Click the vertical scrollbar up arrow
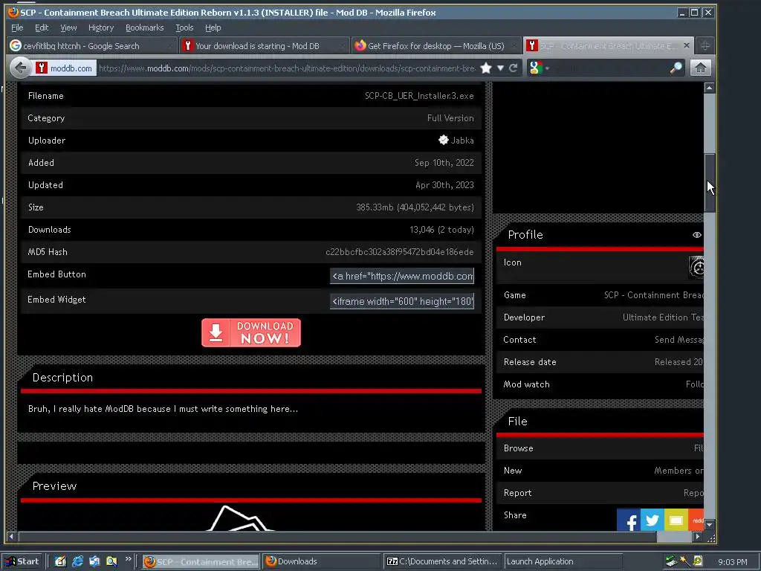The image size is (761, 571). [710, 88]
